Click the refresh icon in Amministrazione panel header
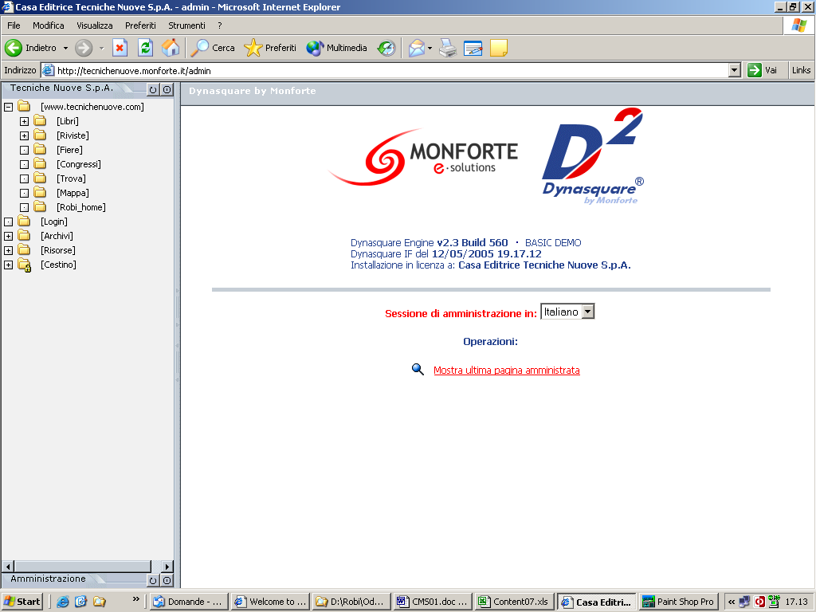Image resolution: width=816 pixels, height=612 pixels. (153, 580)
